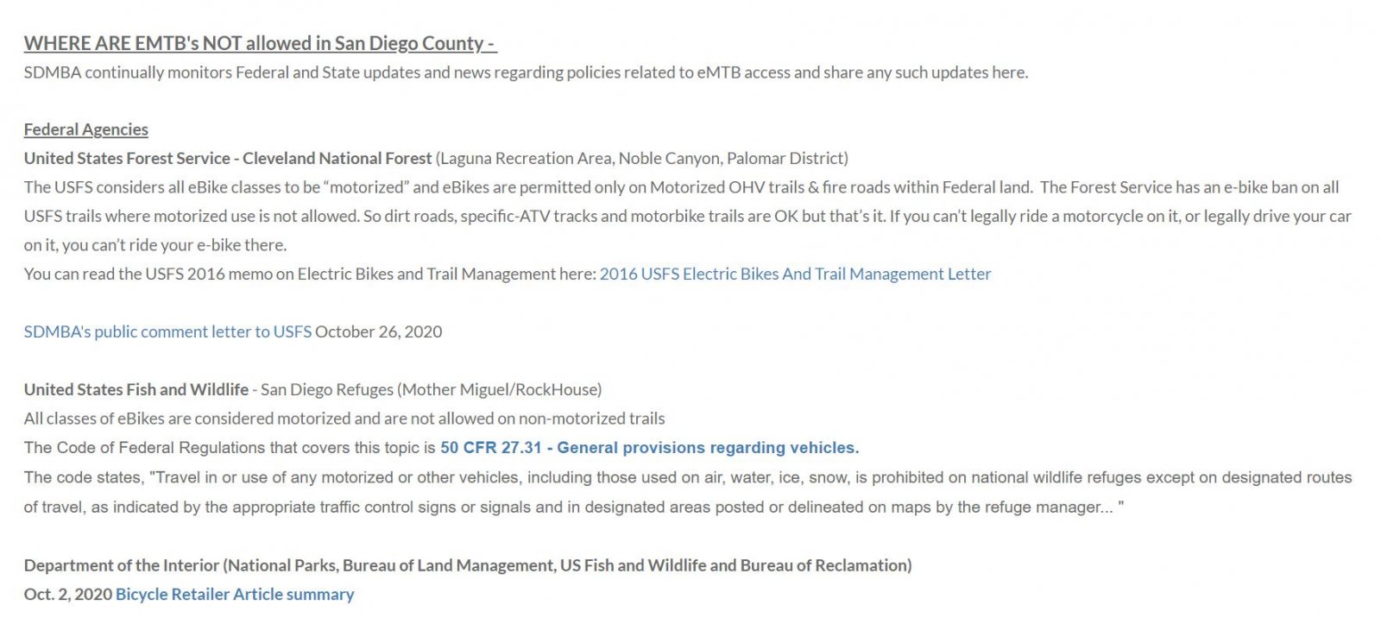Click 'You can read the USFS 2016 memo' text
The width and height of the screenshot is (1381, 618).
[310, 274]
